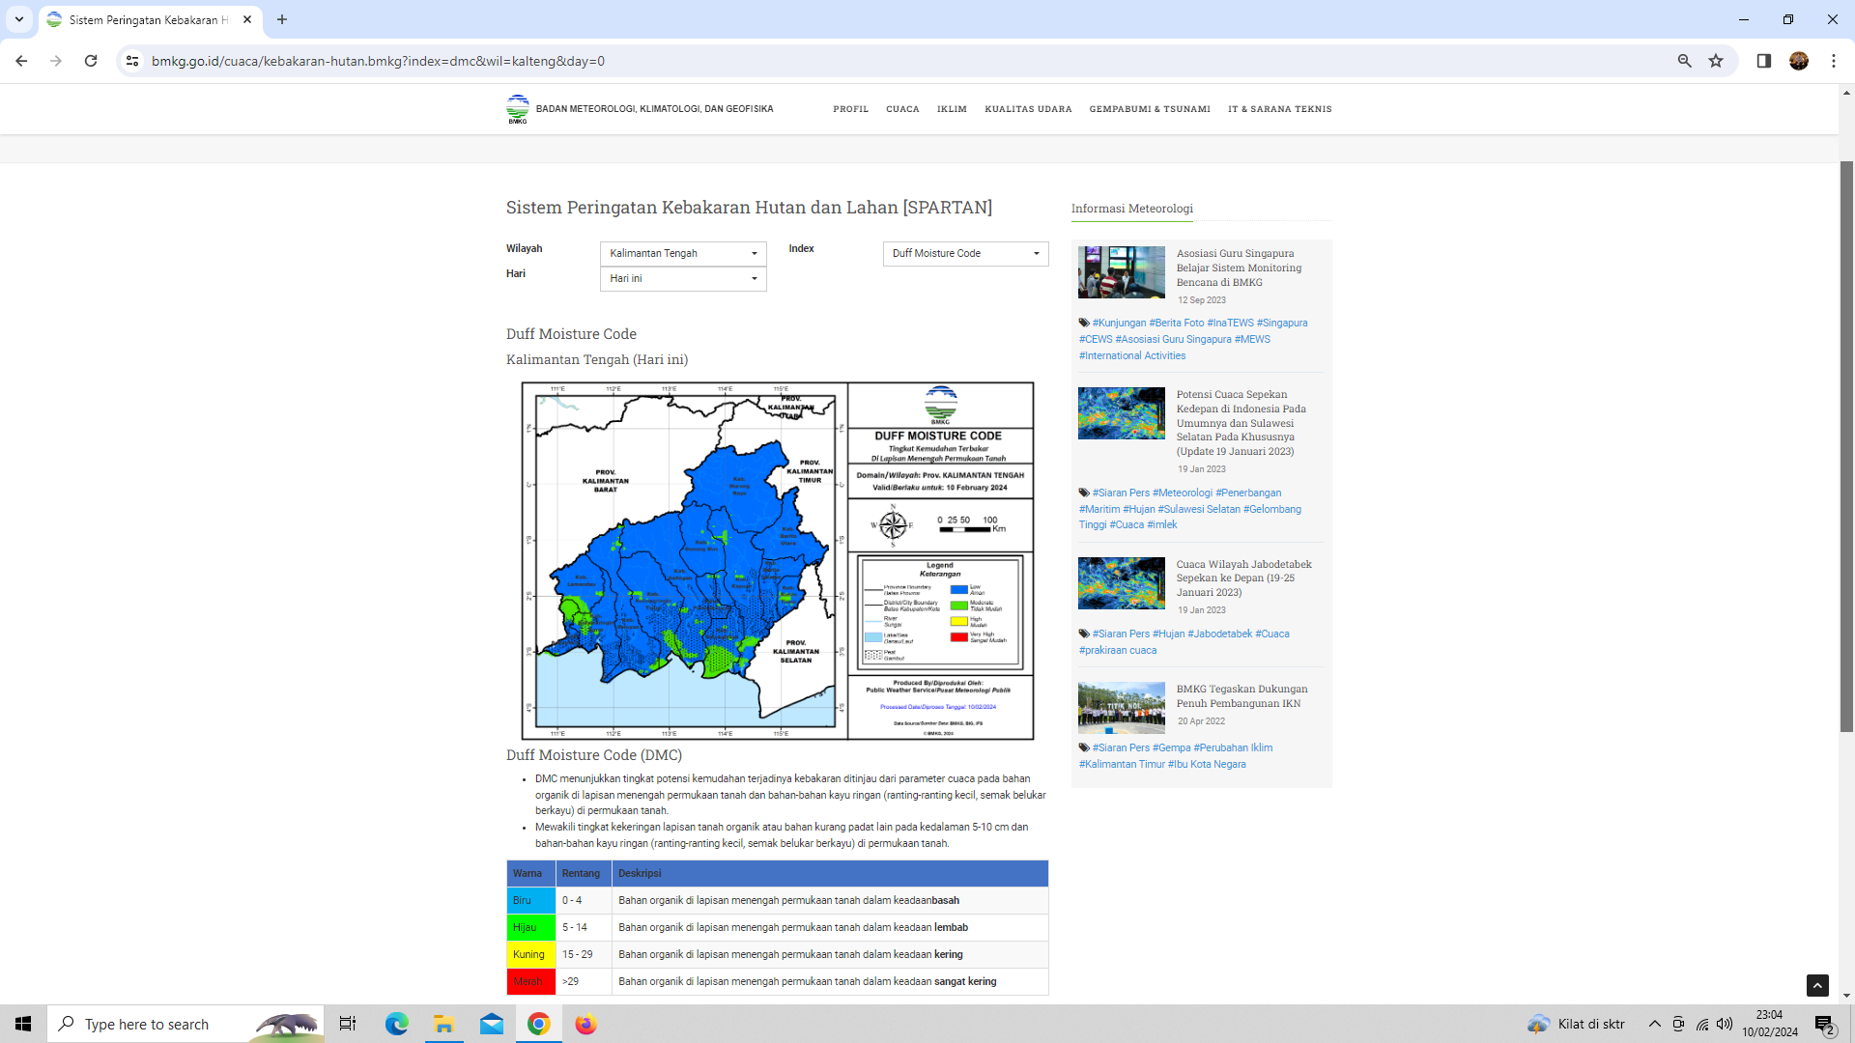This screenshot has height=1043, width=1855.
Task: Click the Informasi Meteorologi heading
Action: click(x=1131, y=209)
